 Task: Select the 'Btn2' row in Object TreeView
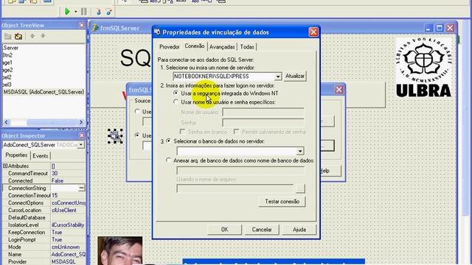point(7,55)
